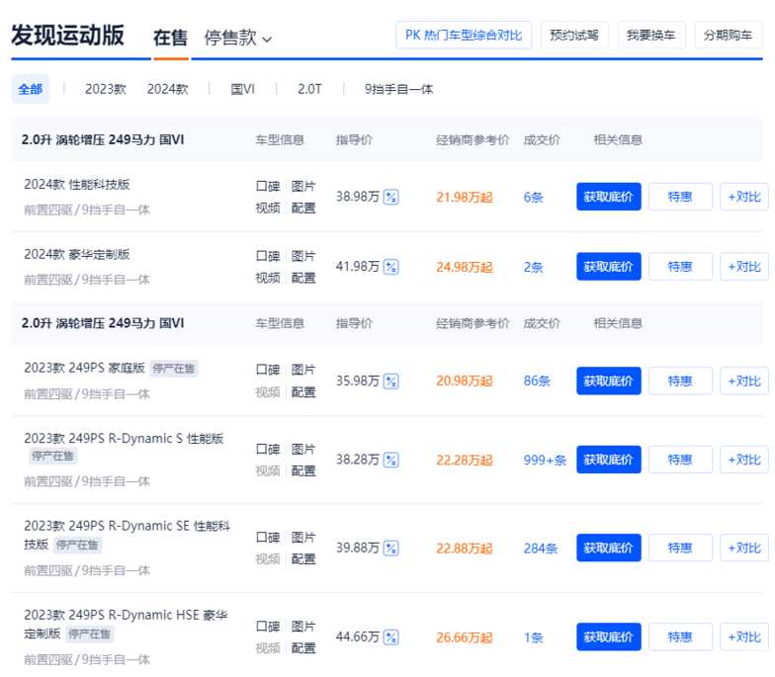Open PK 热门车型综合对比
The width and height of the screenshot is (775, 677).
[x=464, y=35]
